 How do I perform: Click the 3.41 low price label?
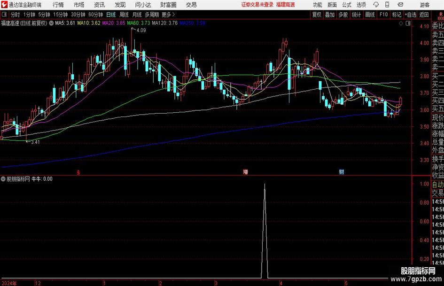(x=35, y=142)
